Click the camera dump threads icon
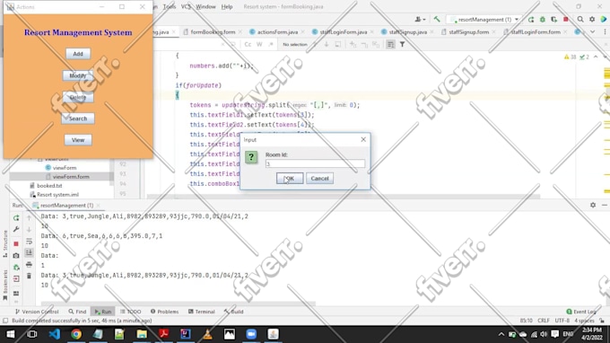This screenshot has width=610, height=343. [16, 256]
